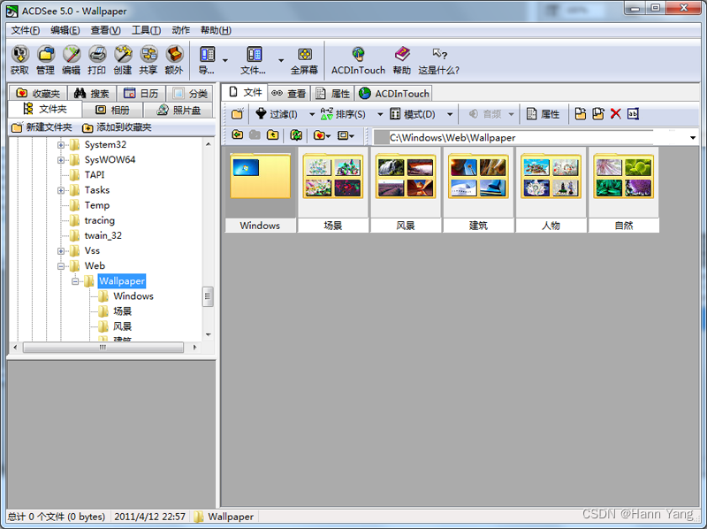Image resolution: width=707 pixels, height=529 pixels.
Task: Open the path address dropdown arrow
Action: 692,138
